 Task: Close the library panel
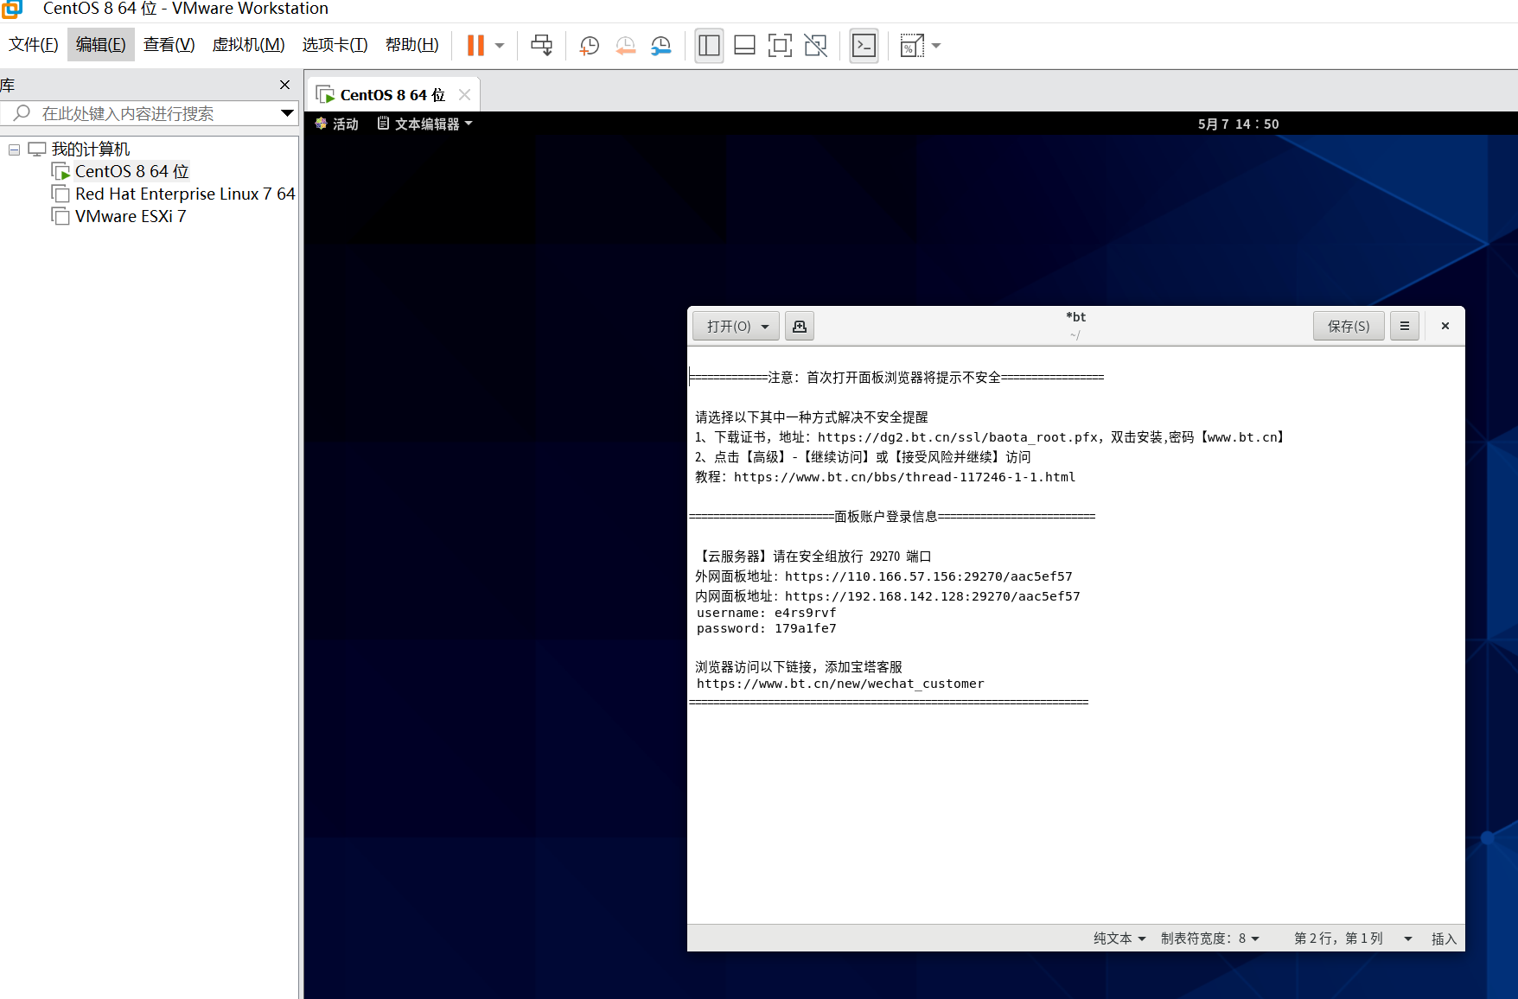[284, 85]
